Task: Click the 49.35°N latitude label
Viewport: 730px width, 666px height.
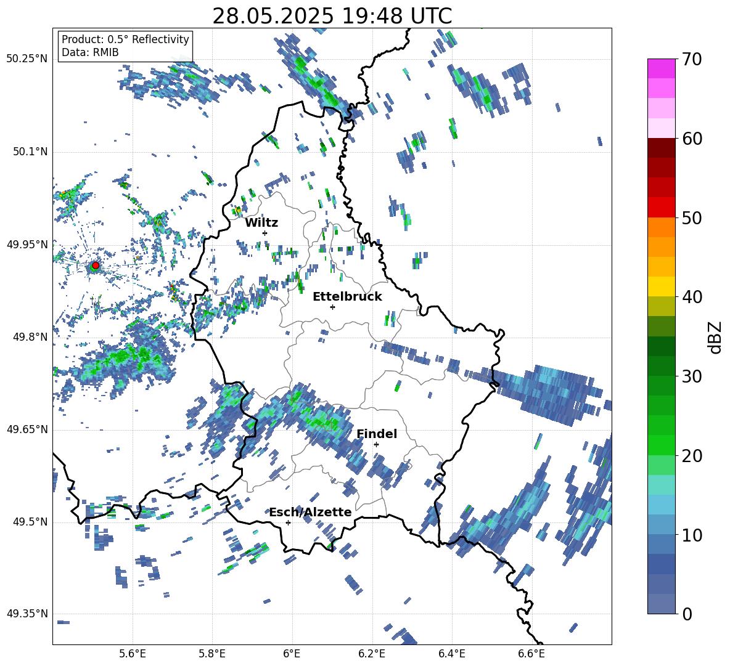Action: 27,614
